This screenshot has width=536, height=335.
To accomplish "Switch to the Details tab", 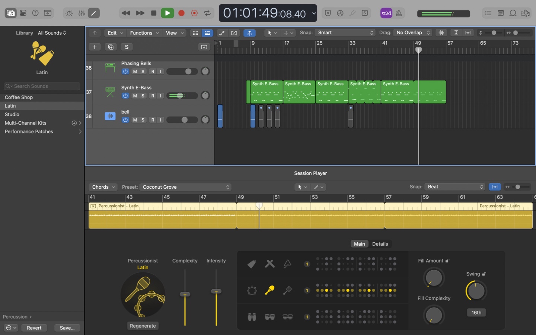I will 380,244.
